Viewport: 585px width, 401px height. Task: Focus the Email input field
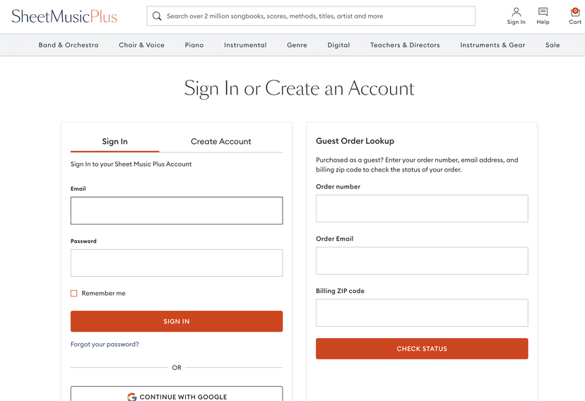[x=177, y=210]
